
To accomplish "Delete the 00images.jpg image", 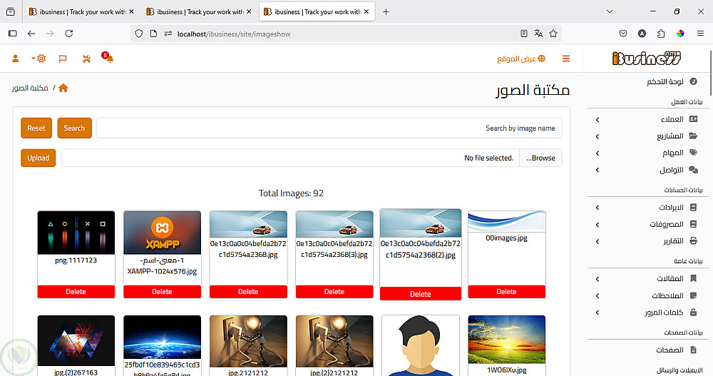I will pyautogui.click(x=506, y=292).
